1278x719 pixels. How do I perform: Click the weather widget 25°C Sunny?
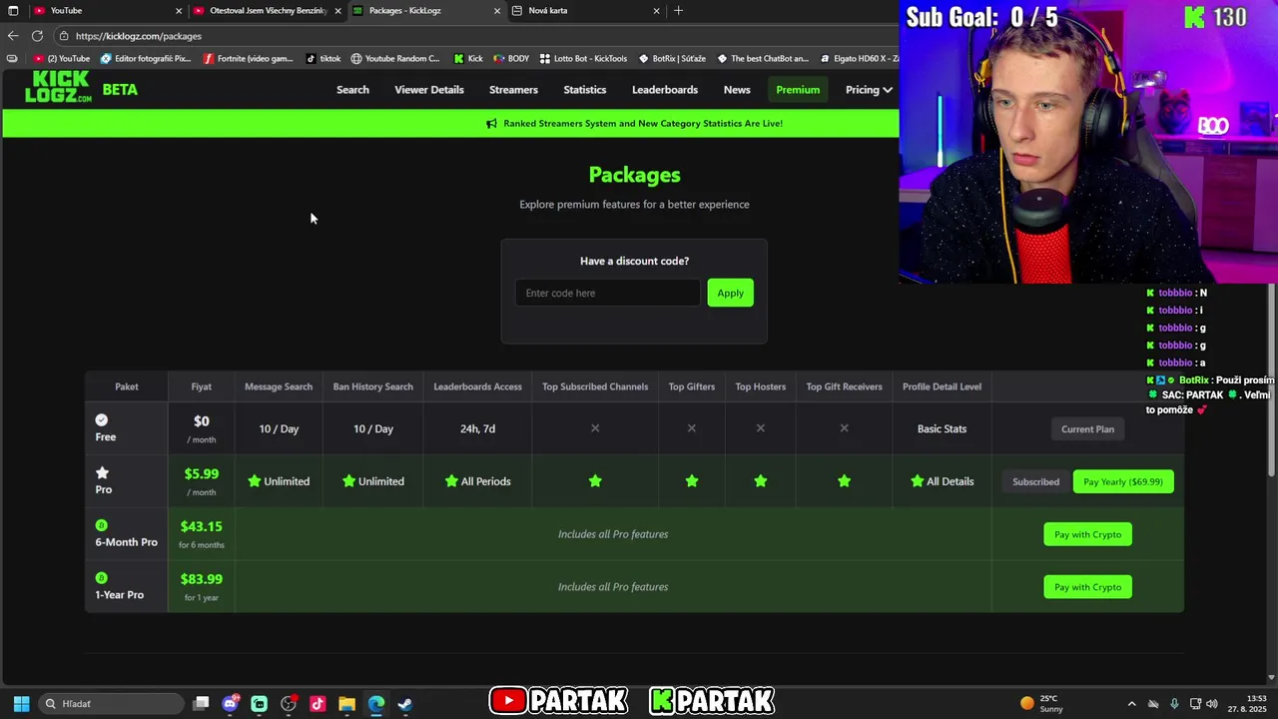point(1042,704)
